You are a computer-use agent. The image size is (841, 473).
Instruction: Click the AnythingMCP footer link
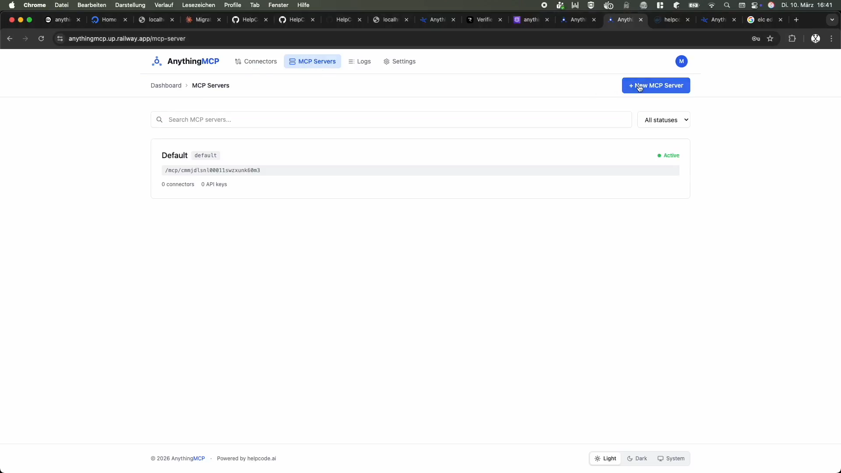[x=188, y=459]
